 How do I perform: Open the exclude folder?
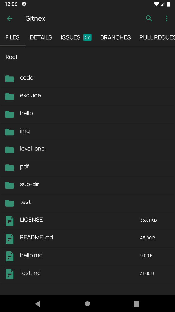click(x=87, y=97)
